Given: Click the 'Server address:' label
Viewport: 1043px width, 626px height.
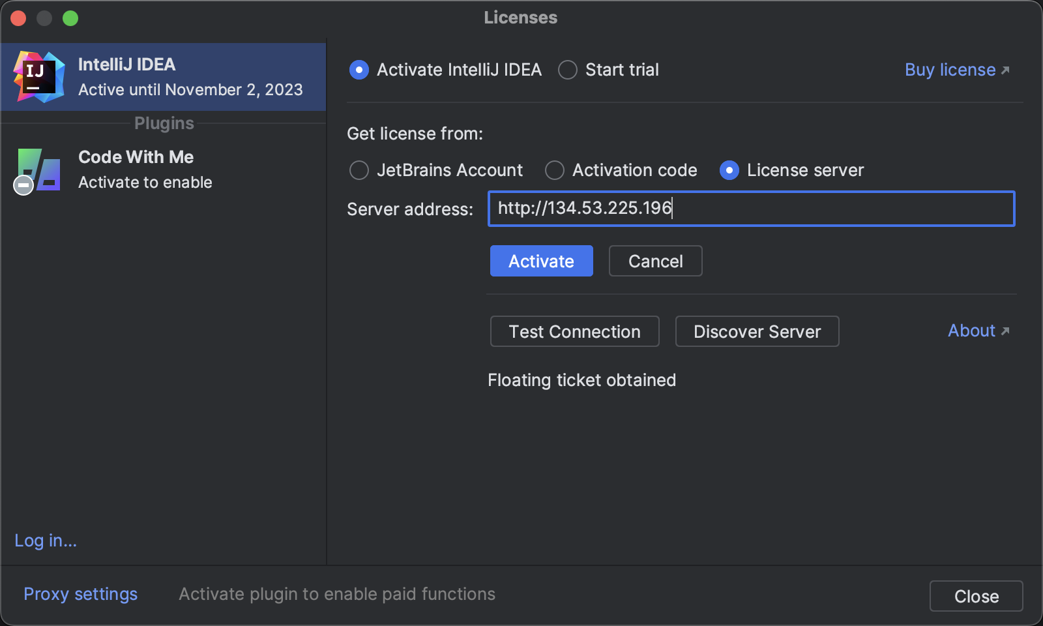Looking at the screenshot, I should pyautogui.click(x=410, y=209).
